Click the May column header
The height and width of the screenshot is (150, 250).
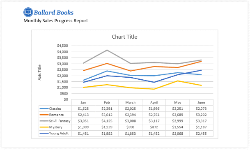pyautogui.click(x=178, y=102)
